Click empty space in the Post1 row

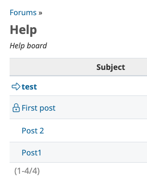pos(93,152)
